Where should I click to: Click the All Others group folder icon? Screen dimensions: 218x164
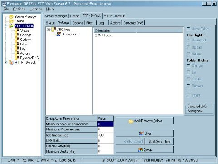[x=54, y=30]
